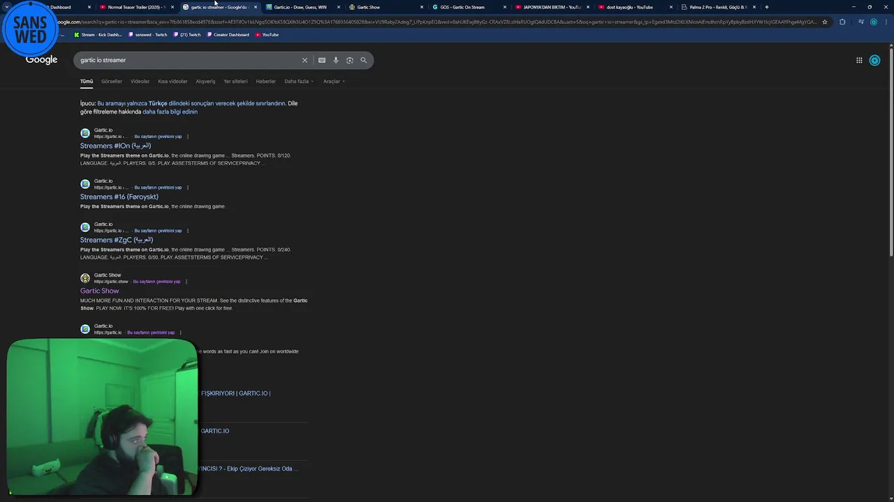Close the dost kayaoğlu YouTube tab
Screen dimensions: 894x502
[671, 7]
